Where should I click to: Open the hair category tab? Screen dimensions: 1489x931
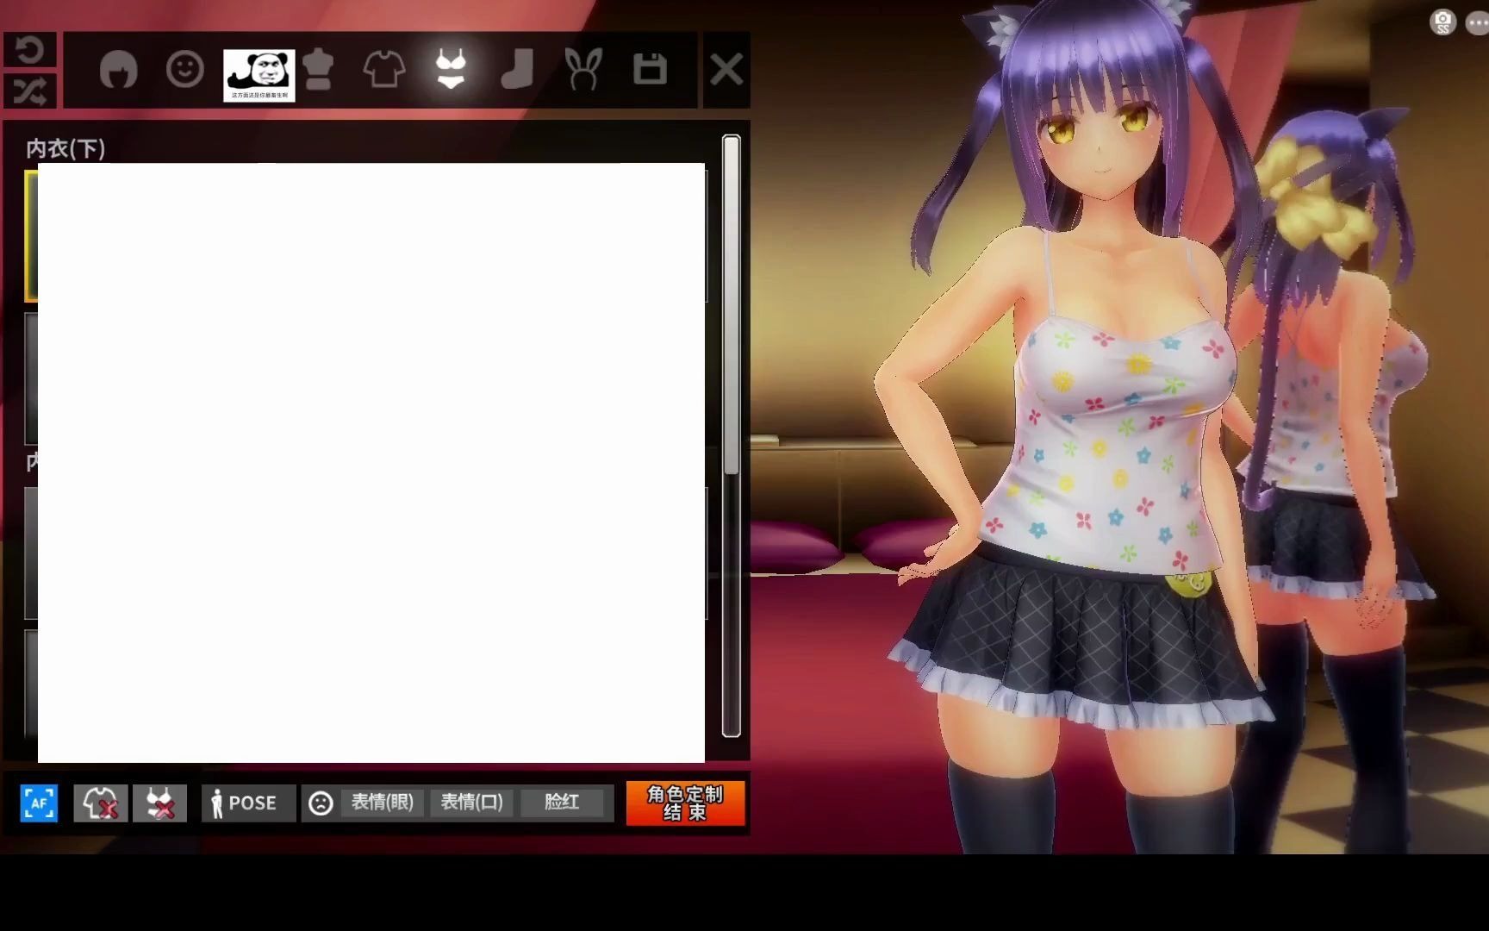[118, 70]
